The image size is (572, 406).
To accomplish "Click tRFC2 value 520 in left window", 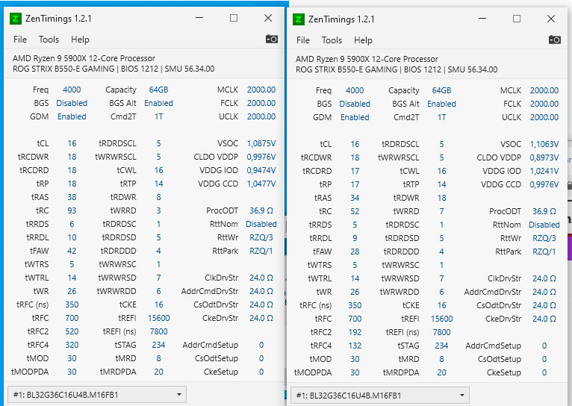I will click(x=72, y=331).
